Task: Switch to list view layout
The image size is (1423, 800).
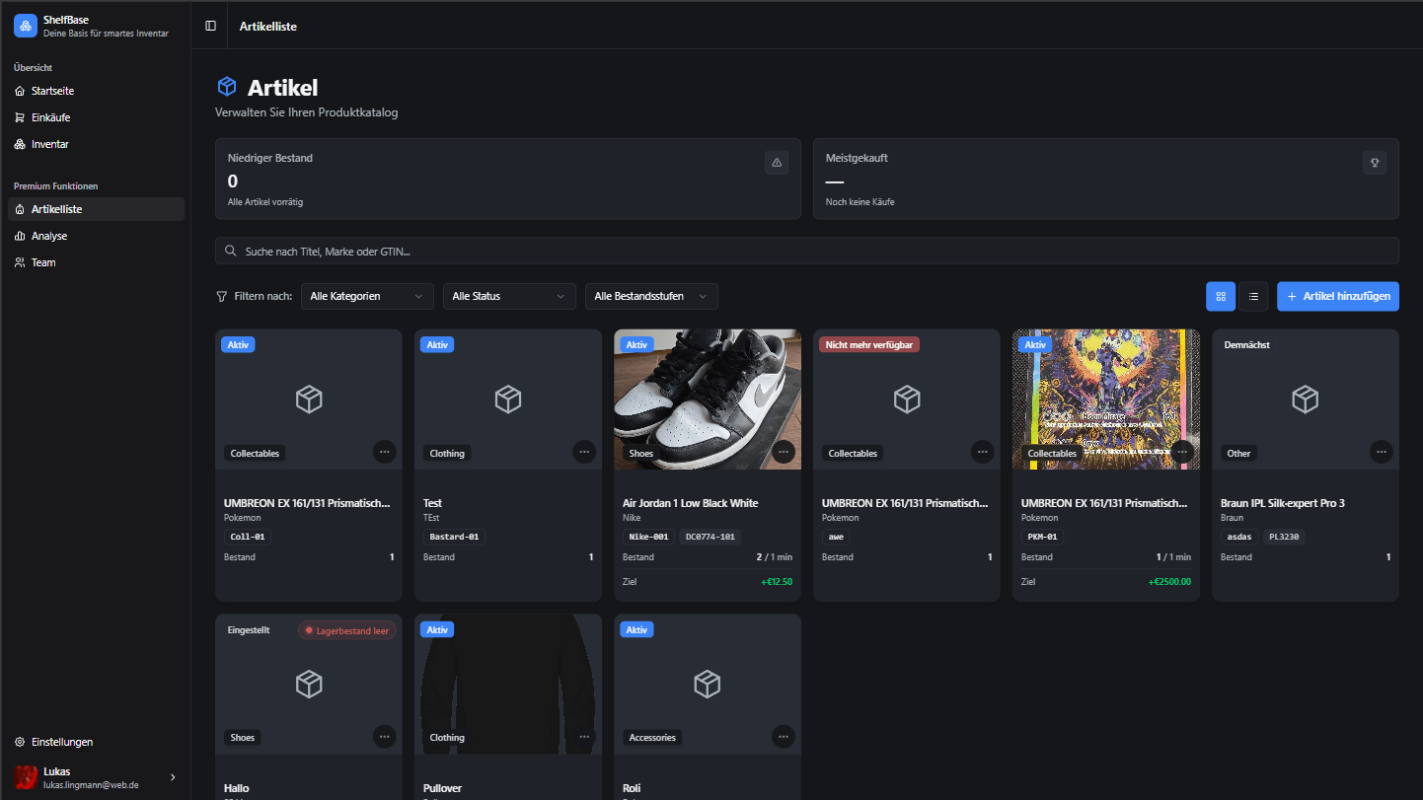Action: 1253,296
